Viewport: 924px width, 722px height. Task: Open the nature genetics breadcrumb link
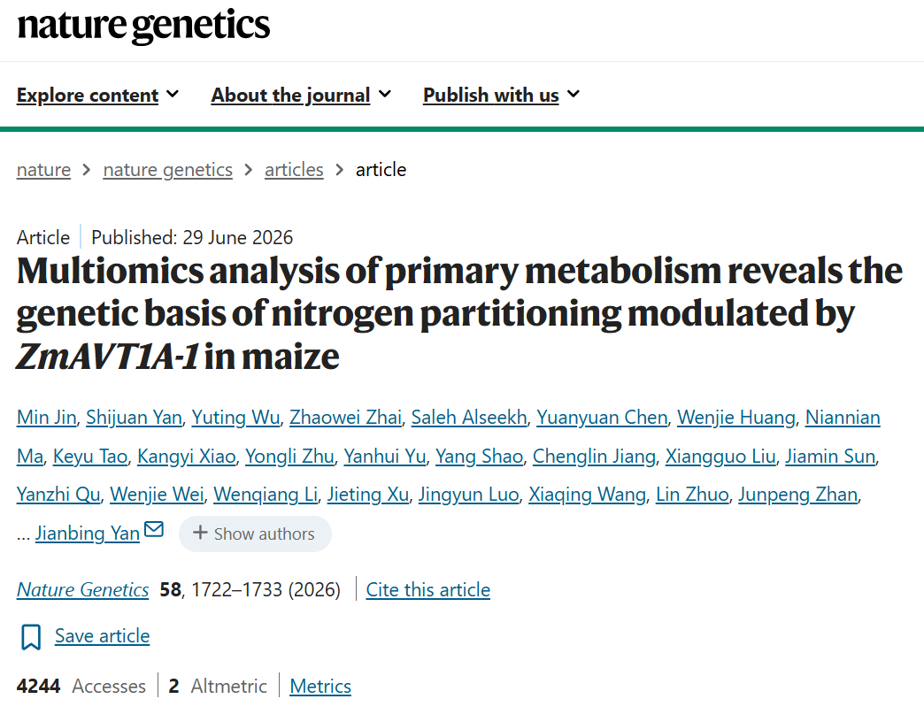(167, 170)
